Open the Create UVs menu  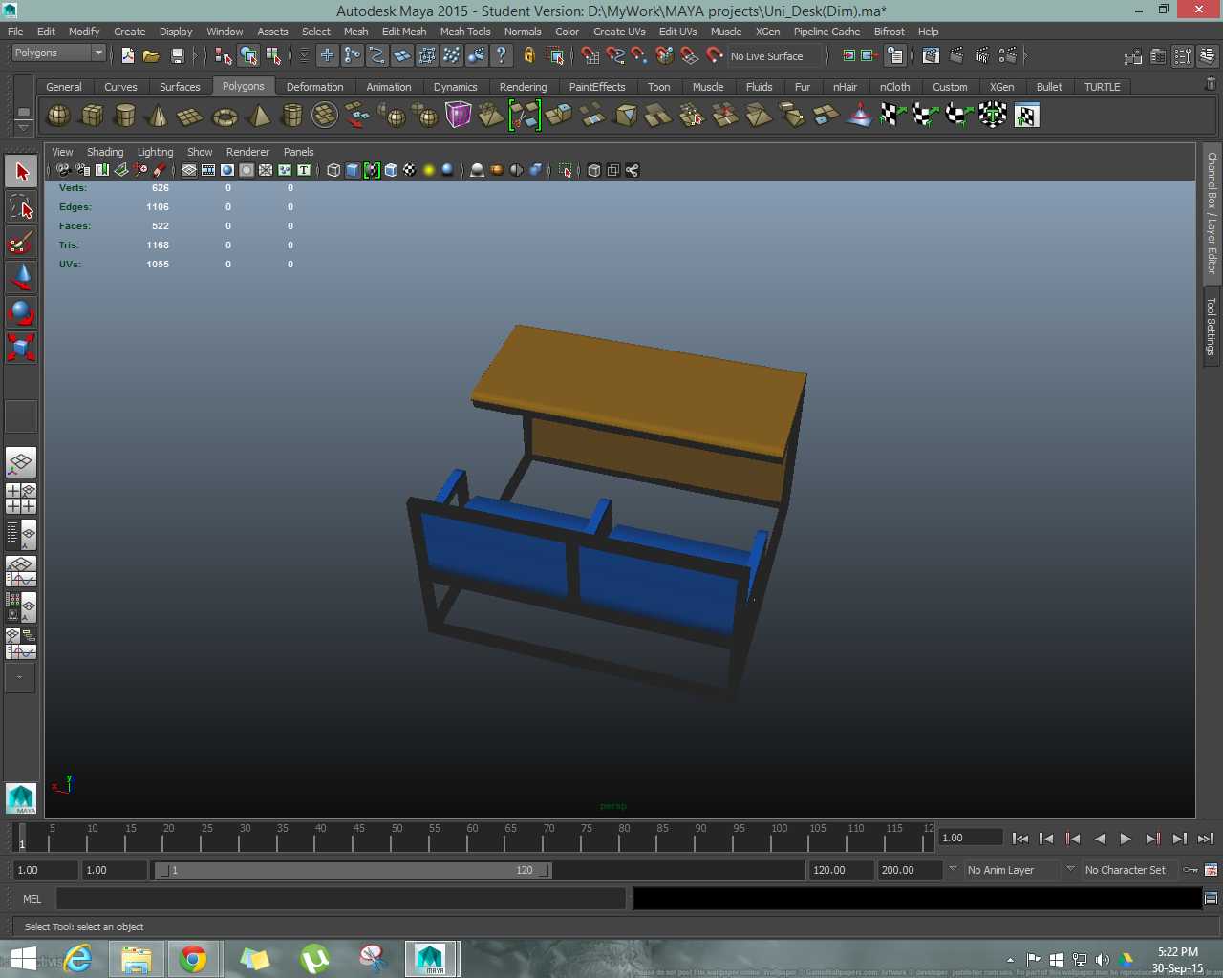click(619, 32)
